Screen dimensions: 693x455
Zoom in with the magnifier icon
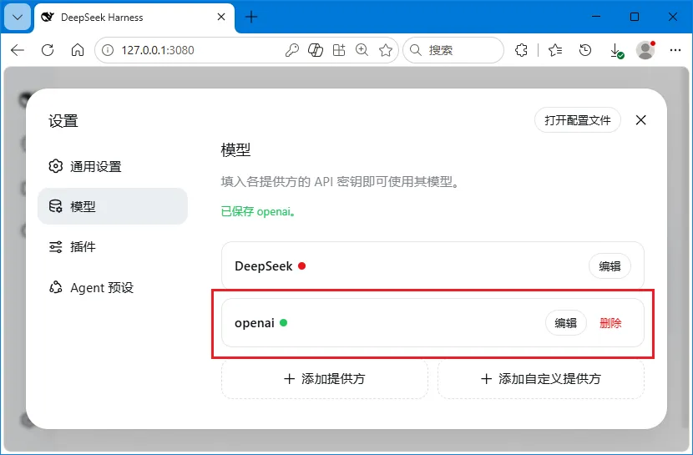tap(362, 50)
